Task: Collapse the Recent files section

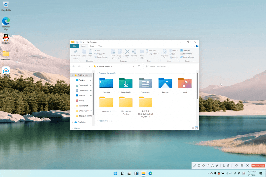Action: pyautogui.click(x=97, y=121)
